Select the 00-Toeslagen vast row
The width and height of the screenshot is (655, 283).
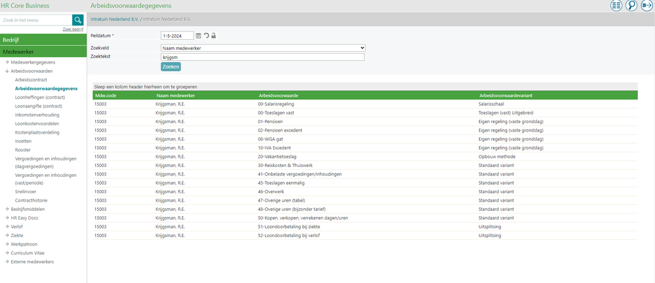point(365,113)
